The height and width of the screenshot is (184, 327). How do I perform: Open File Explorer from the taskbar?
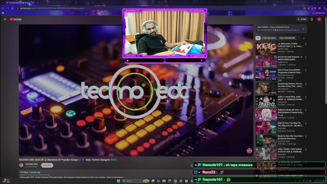click(164, 181)
